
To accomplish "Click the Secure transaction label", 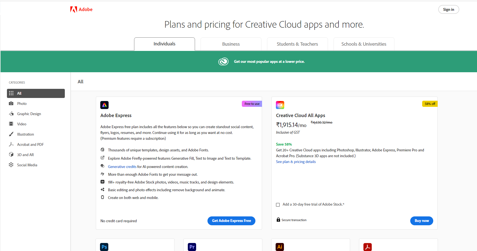I will click(x=294, y=220).
